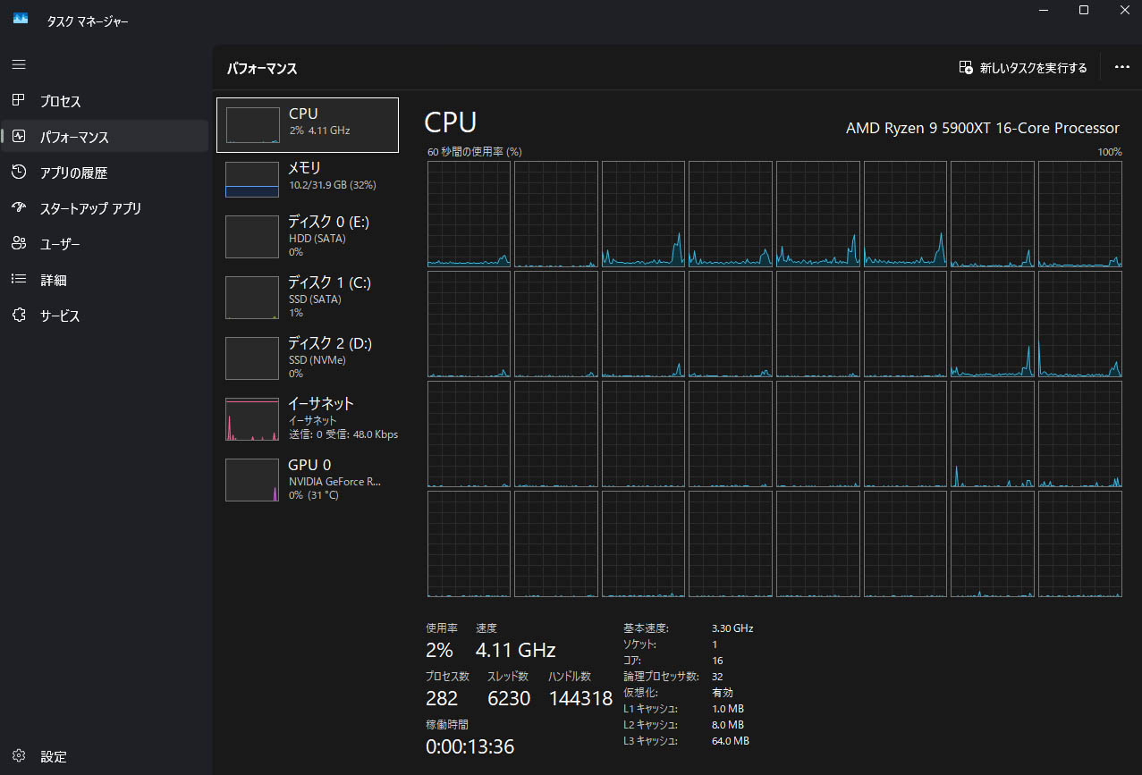Select the CPU entry in performance list
Screen dimensions: 1142x775
click(x=308, y=125)
